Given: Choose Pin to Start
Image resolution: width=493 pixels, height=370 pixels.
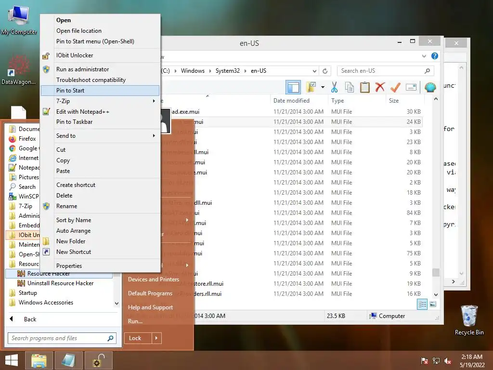Looking at the screenshot, I should (100, 91).
